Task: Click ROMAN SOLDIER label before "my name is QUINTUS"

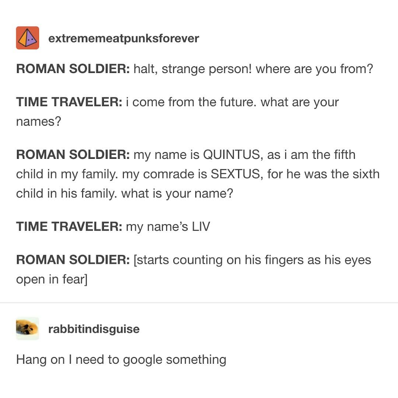Action: point(73,155)
